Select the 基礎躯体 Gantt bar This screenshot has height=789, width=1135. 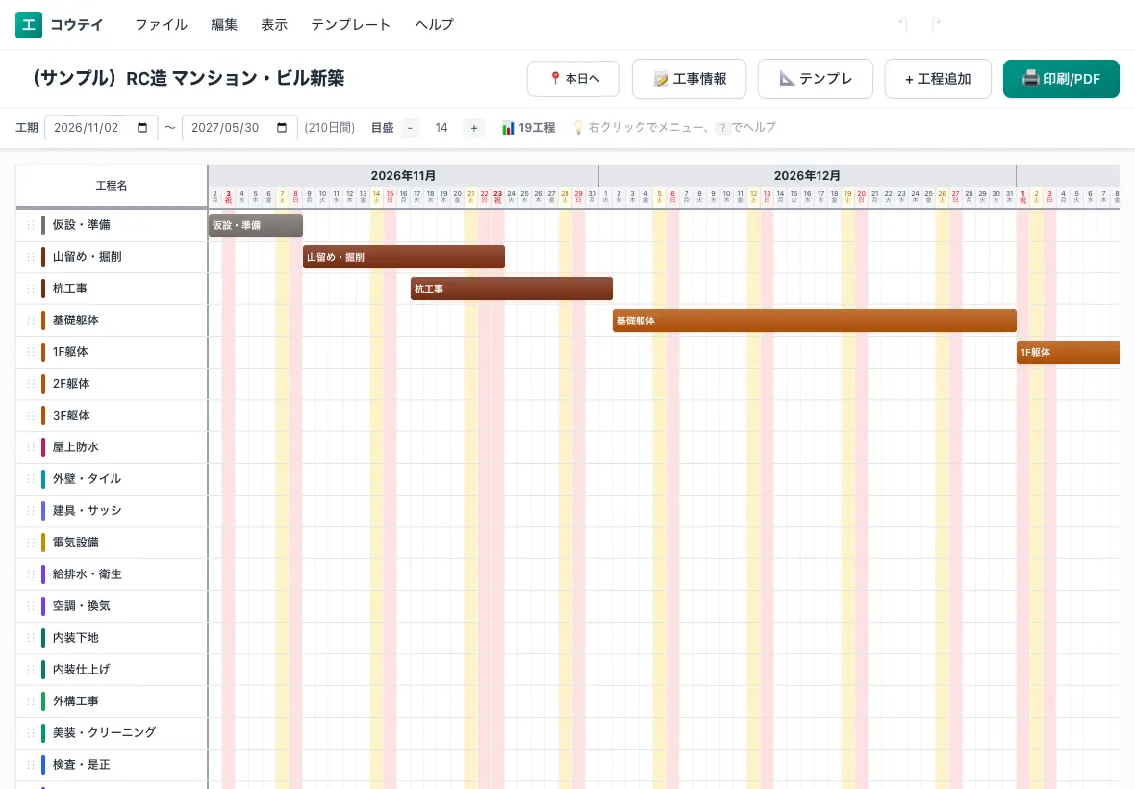point(815,320)
